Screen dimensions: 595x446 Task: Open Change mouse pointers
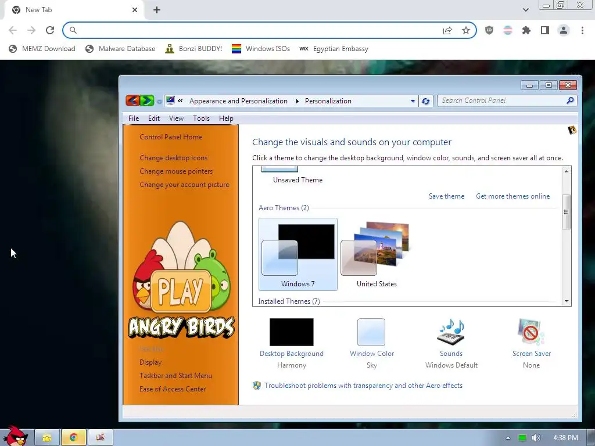coord(176,171)
